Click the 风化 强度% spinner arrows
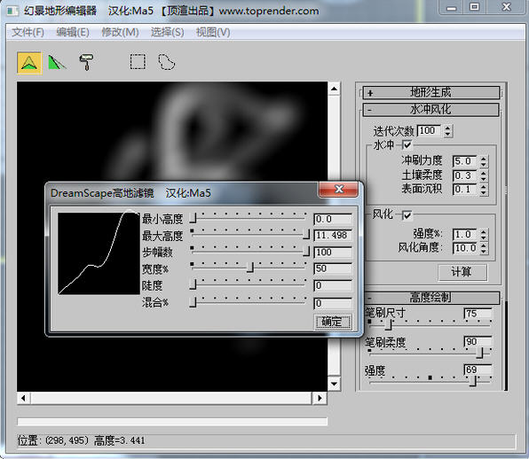Image resolution: width=529 pixels, height=459 pixels. (484, 235)
